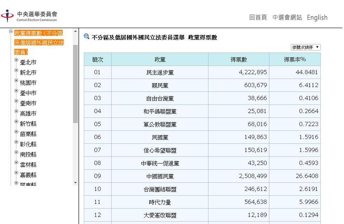
Task: Select 彰化縣 in the tree
Action: point(28,144)
